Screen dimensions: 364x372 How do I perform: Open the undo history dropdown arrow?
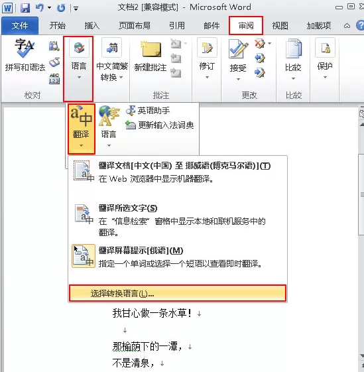tap(49, 8)
